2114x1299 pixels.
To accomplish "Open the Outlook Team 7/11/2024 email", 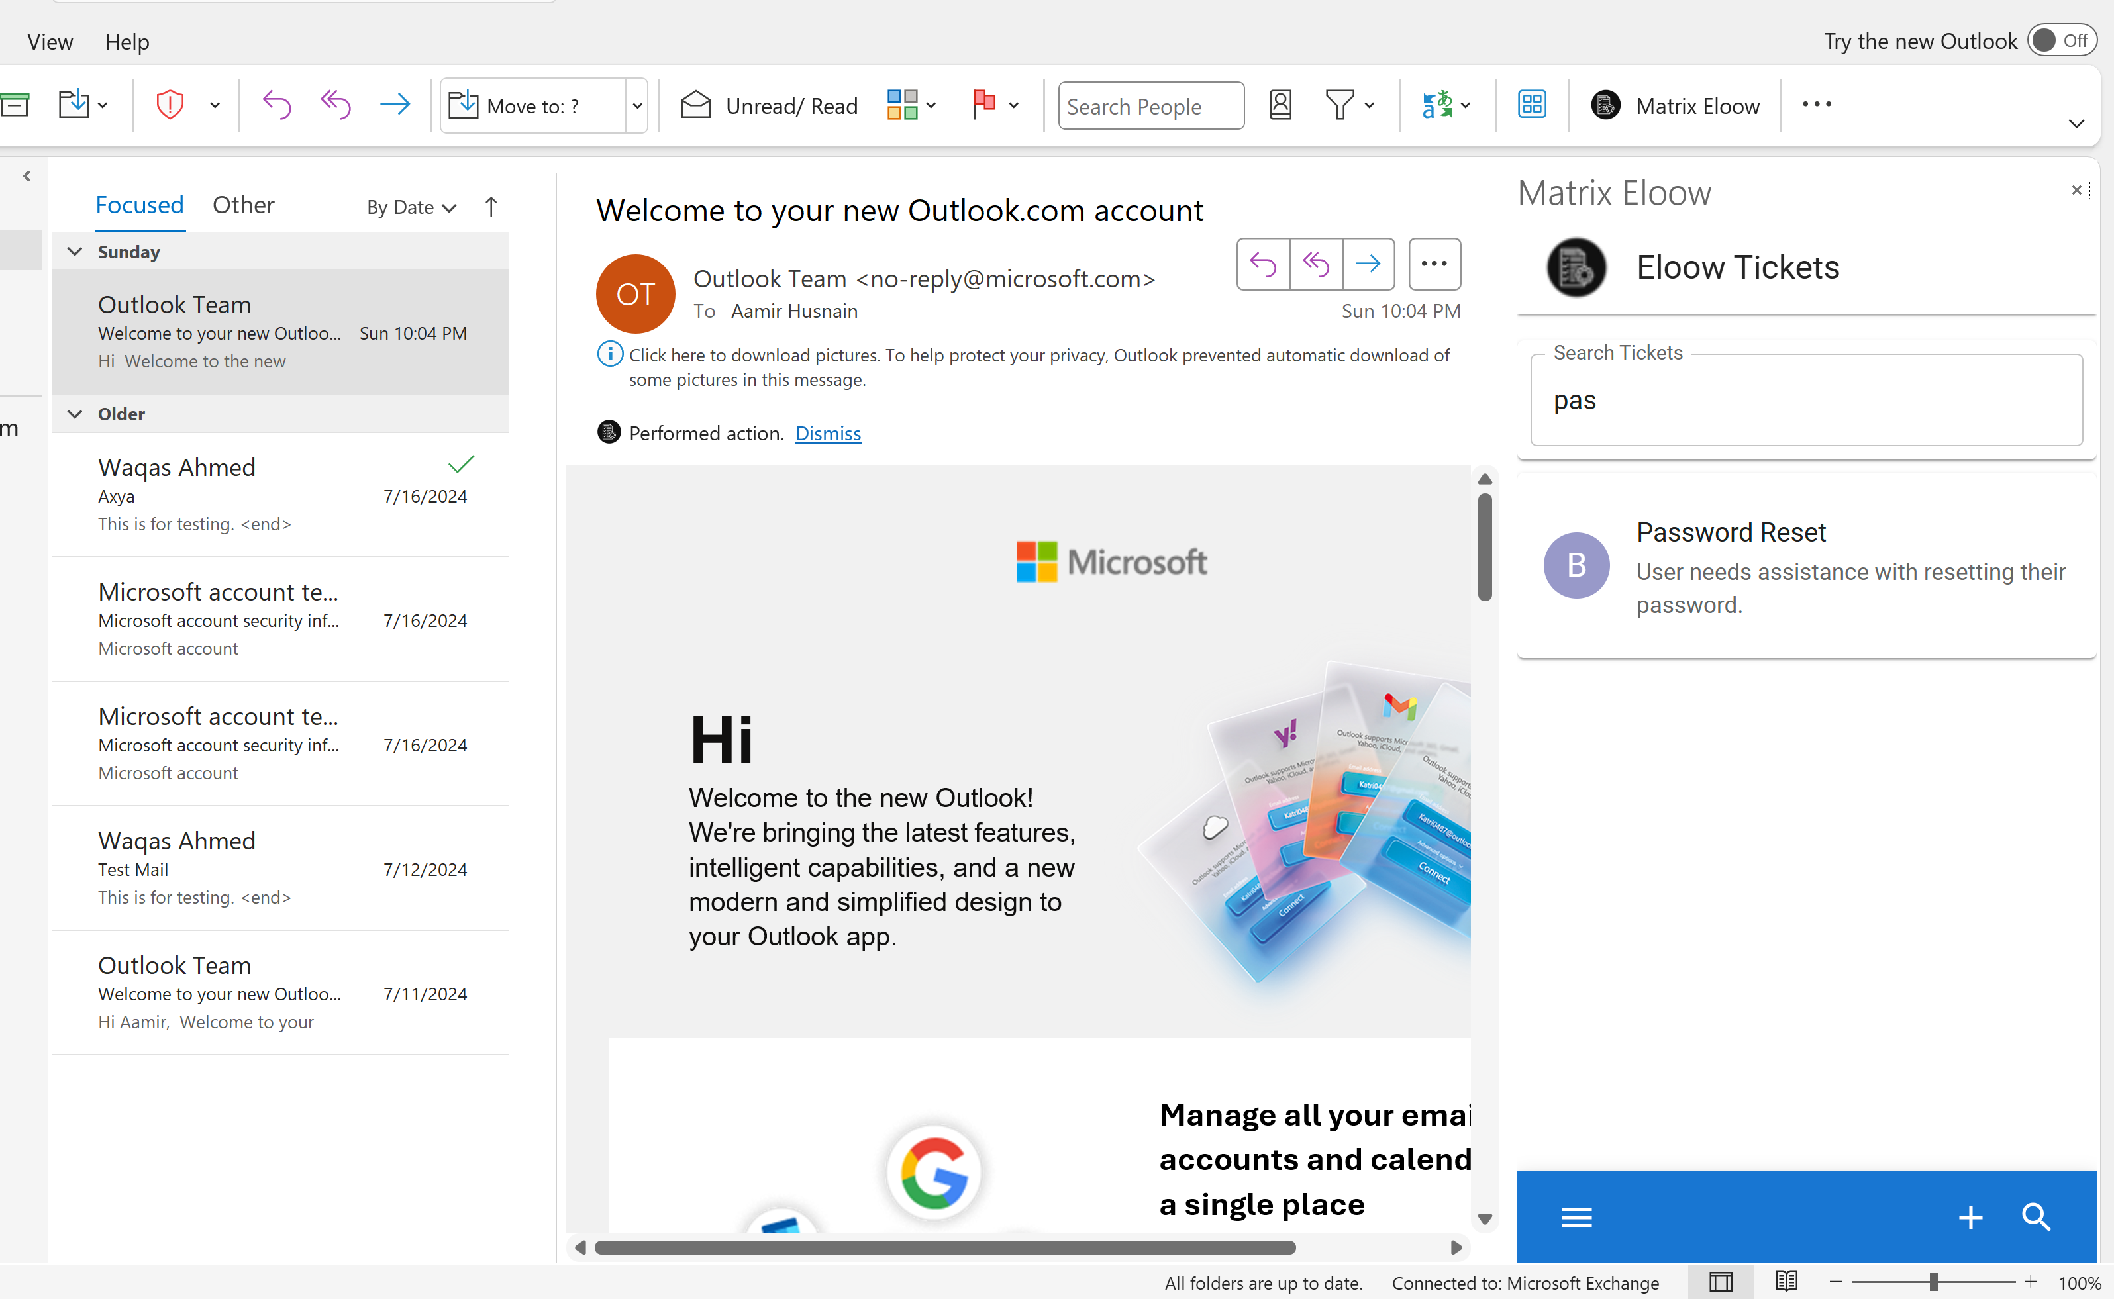I will (280, 993).
